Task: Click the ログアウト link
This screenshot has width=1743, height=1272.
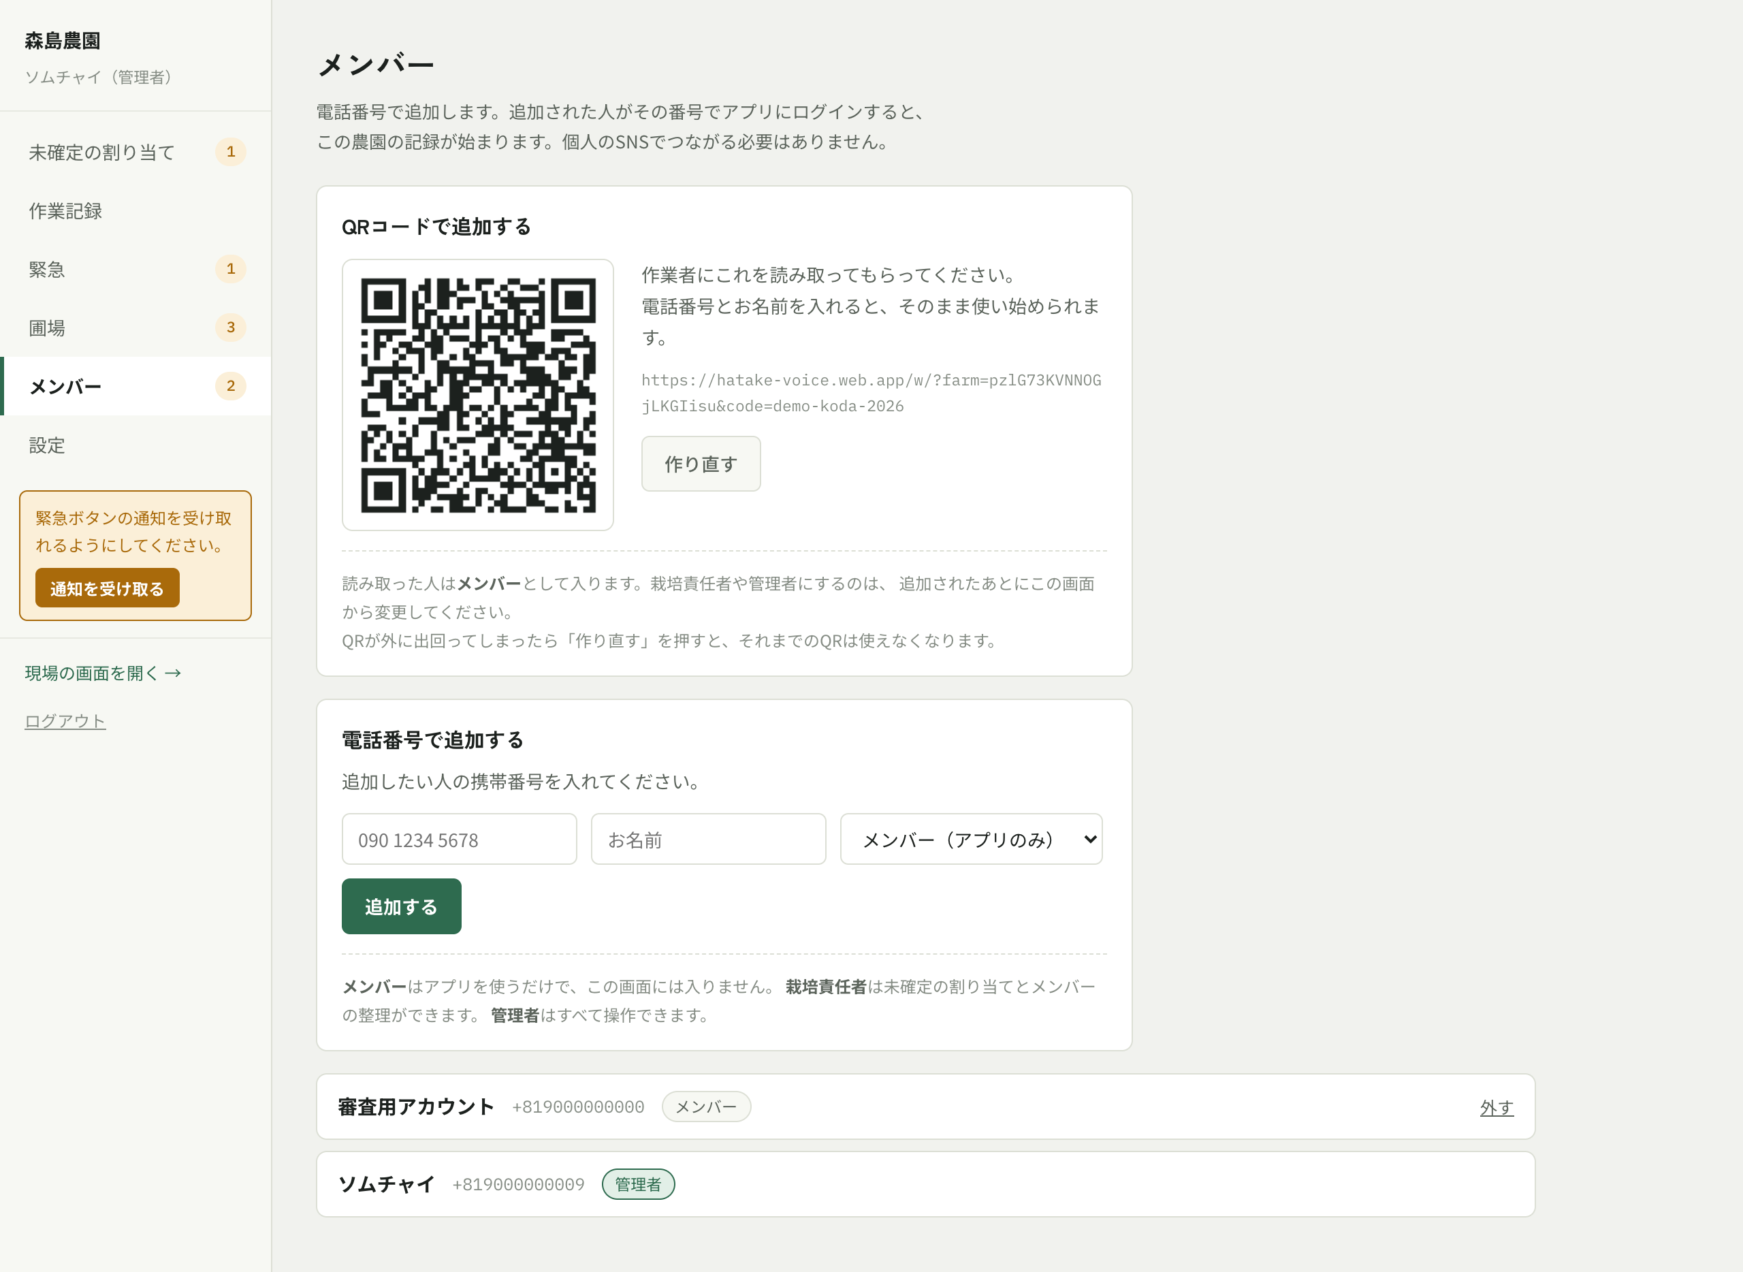Action: pyautogui.click(x=65, y=720)
